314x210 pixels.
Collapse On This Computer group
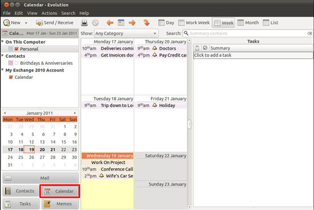[x=3, y=42]
